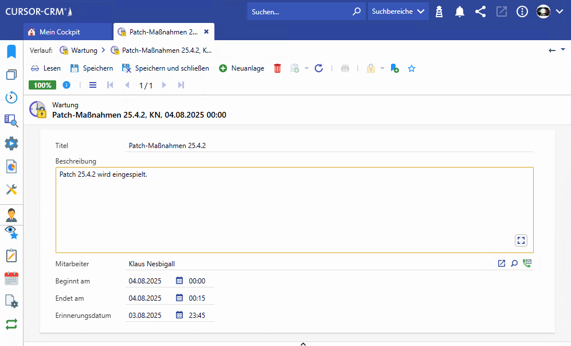Open the tools wrench icon in sidebar
This screenshot has height=346, width=571.
click(11, 189)
